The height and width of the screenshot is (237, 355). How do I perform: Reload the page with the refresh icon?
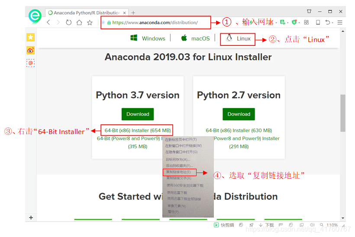pos(68,22)
